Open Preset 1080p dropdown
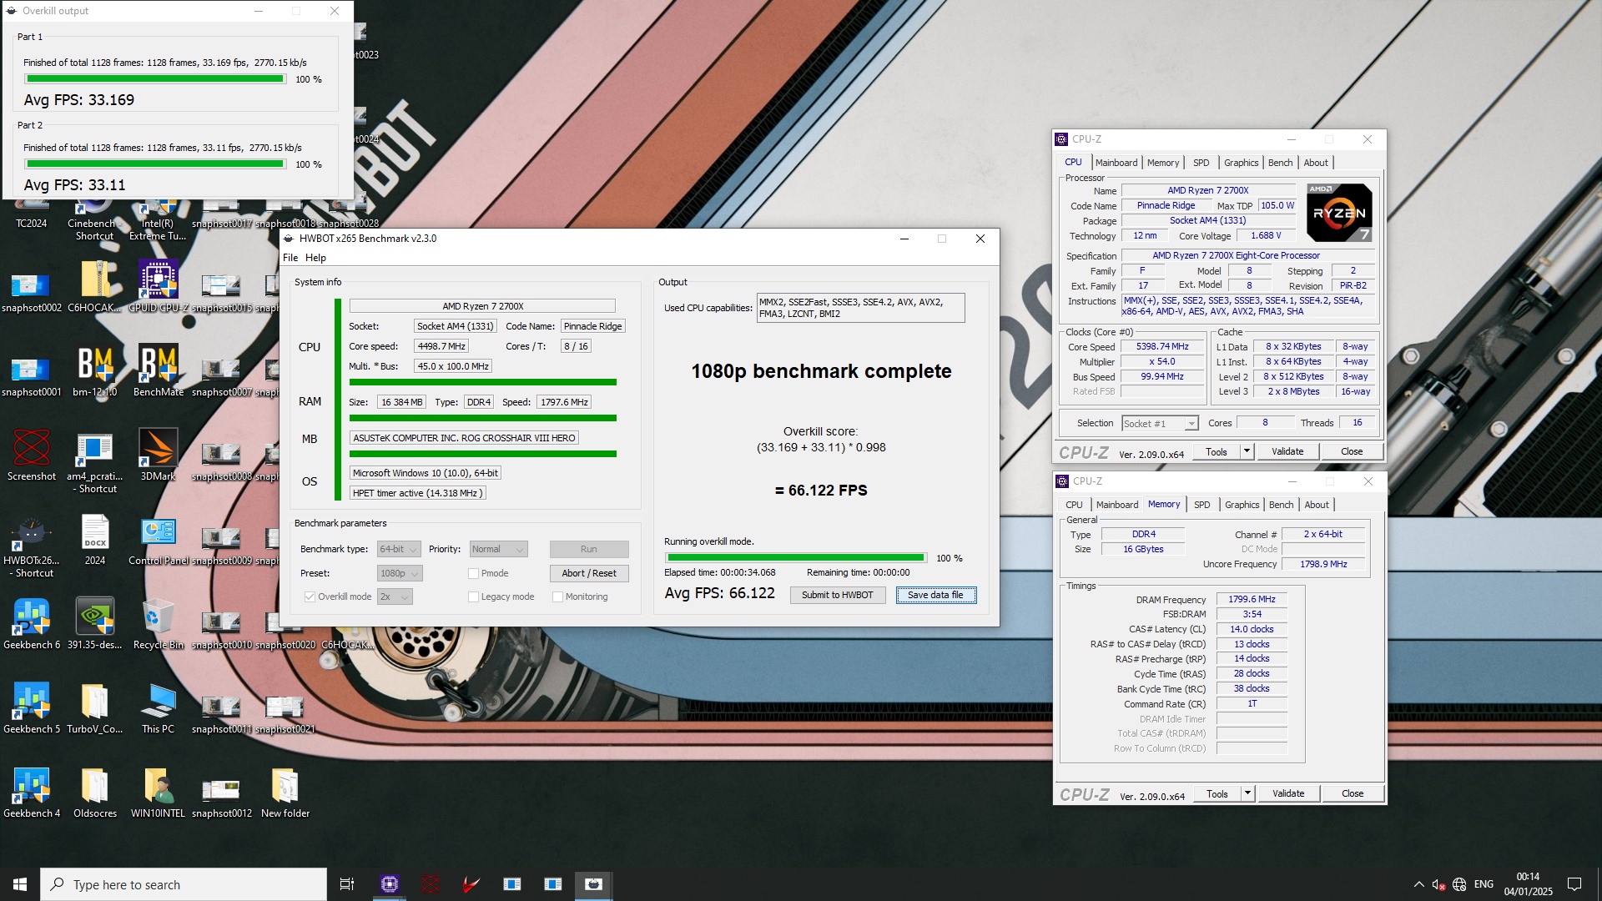This screenshot has height=901, width=1602. click(x=400, y=573)
